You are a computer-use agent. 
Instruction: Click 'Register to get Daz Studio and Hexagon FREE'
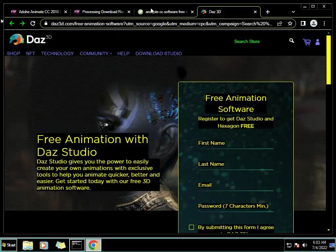click(x=236, y=122)
